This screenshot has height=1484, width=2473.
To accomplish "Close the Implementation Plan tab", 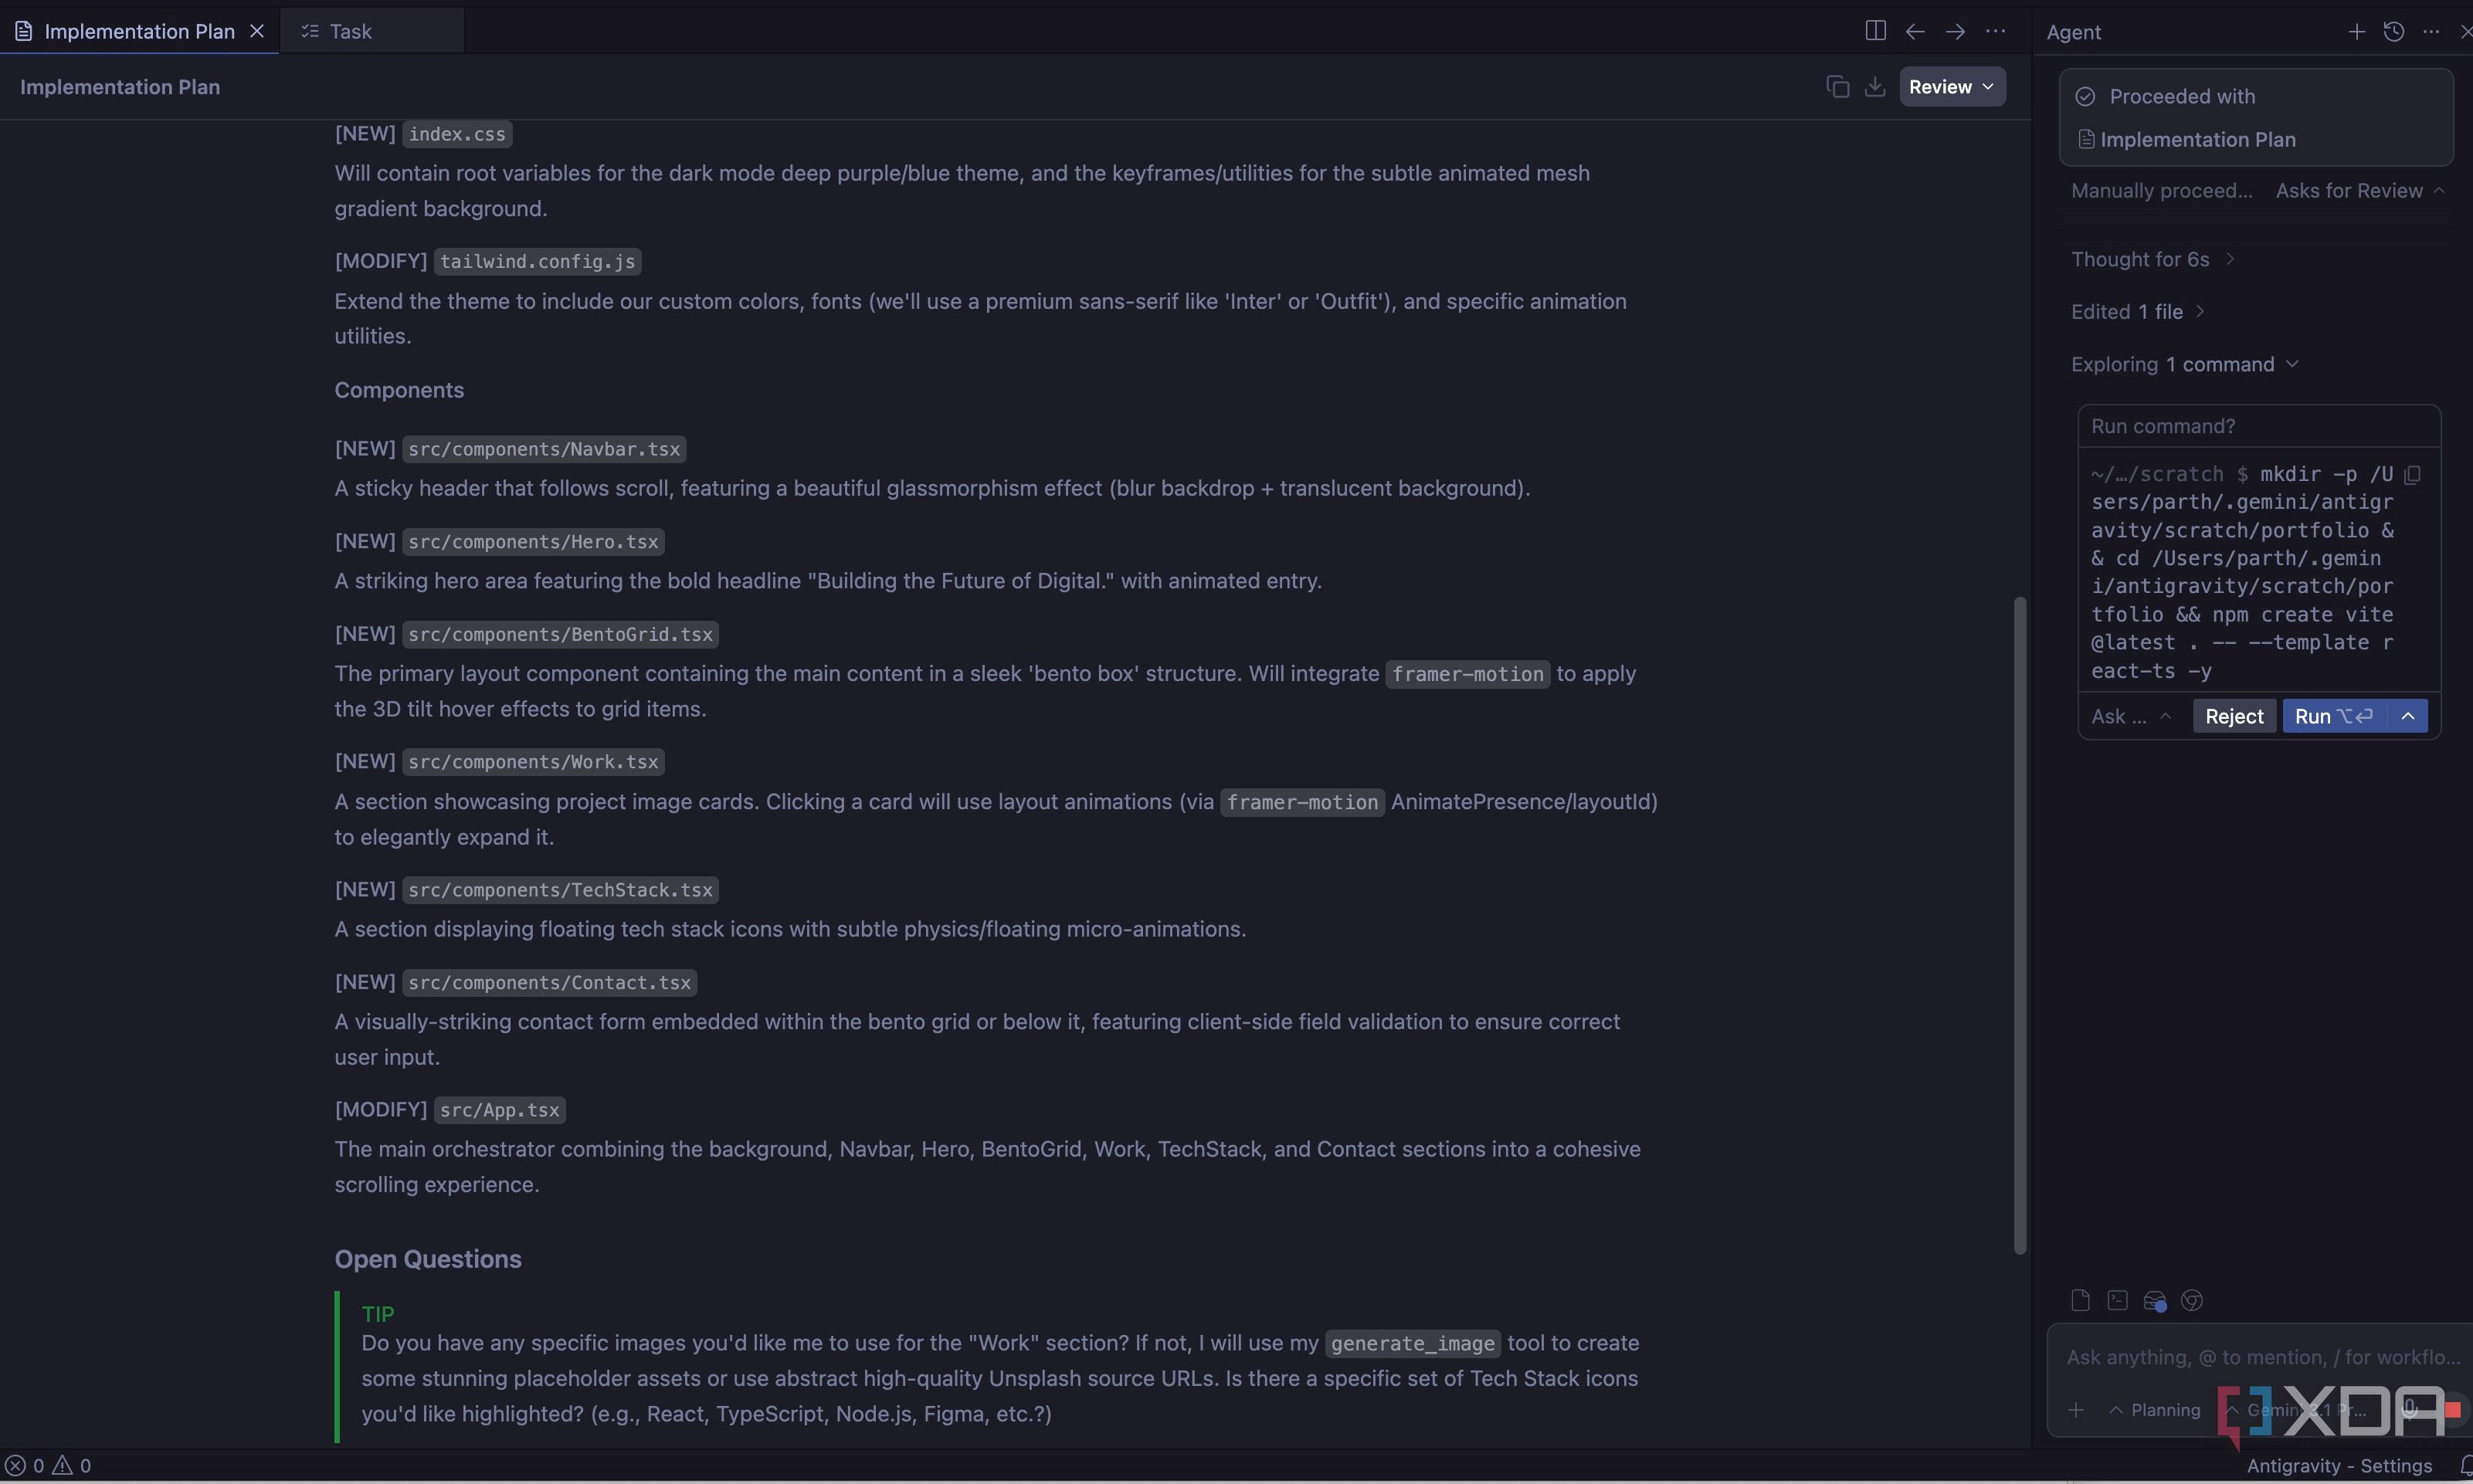I will pyautogui.click(x=257, y=31).
